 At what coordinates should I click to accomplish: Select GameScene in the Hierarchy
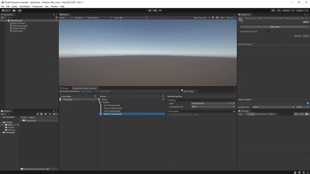[x=16, y=20]
